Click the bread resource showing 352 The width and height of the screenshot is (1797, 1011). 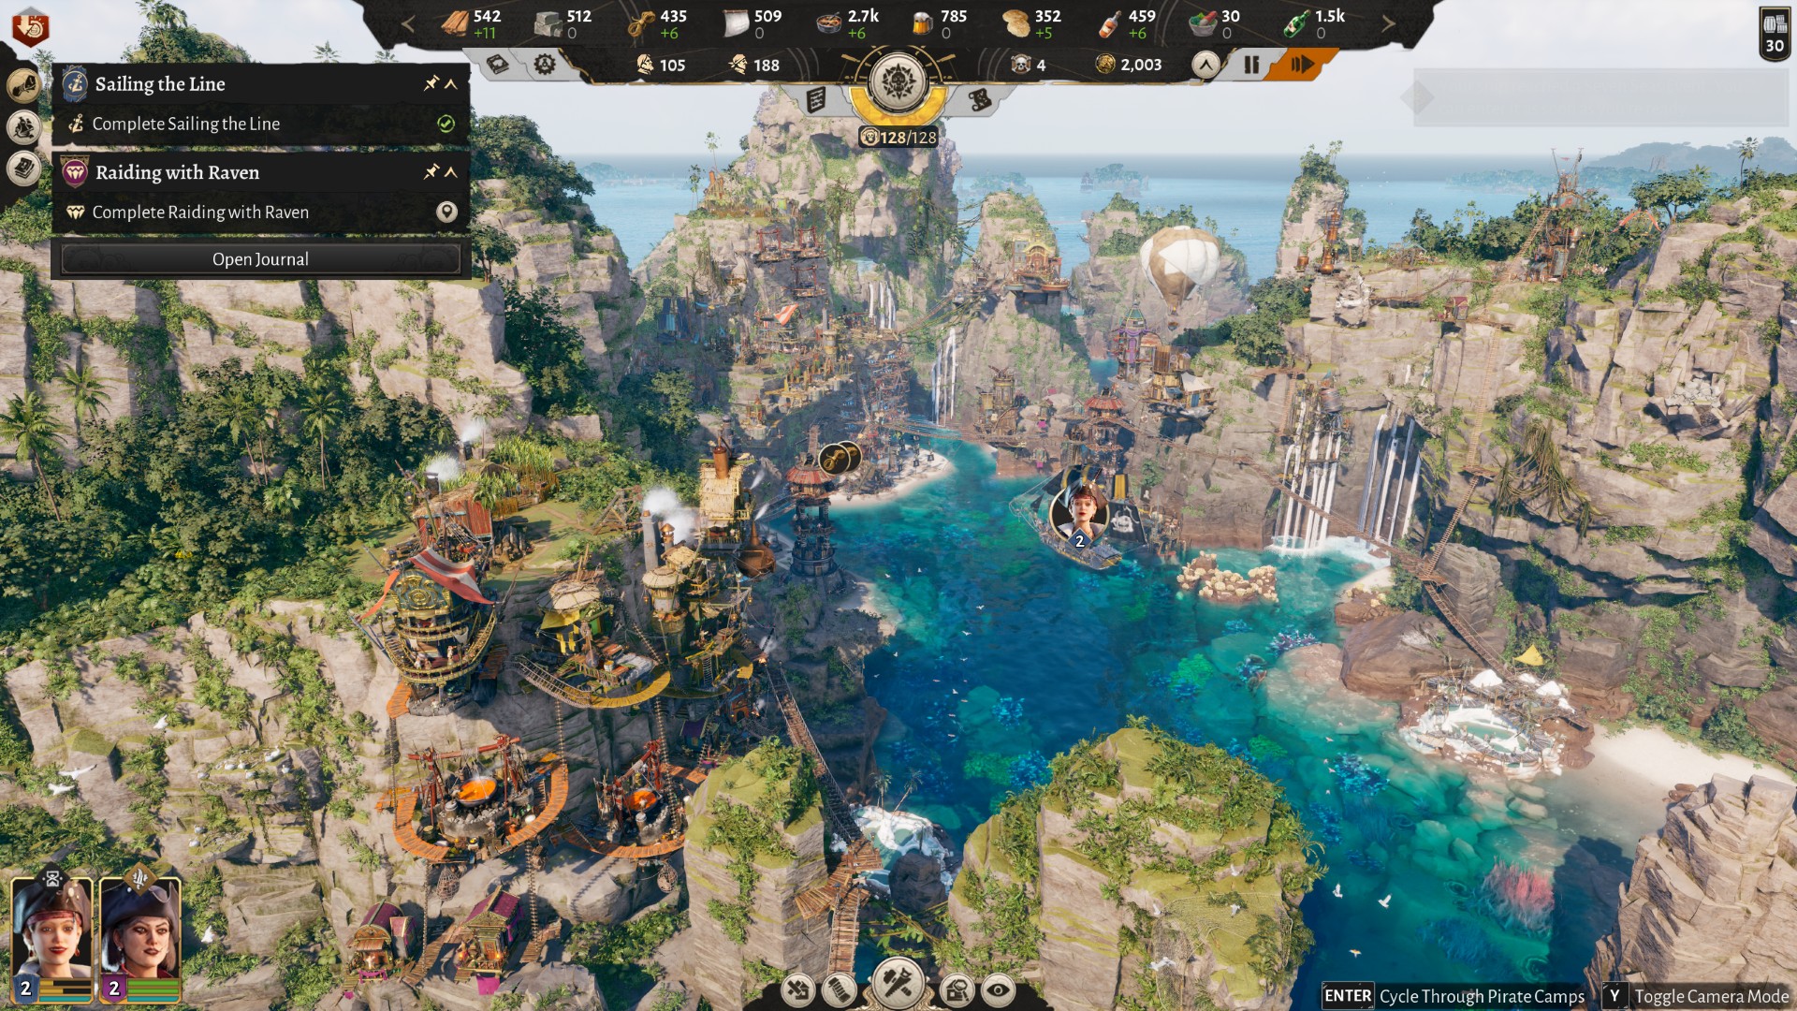pos(1031,23)
